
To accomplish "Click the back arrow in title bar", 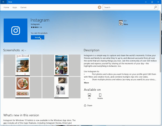I will click(x=3, y=2).
